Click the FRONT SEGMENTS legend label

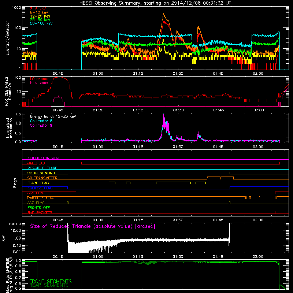click(51, 281)
